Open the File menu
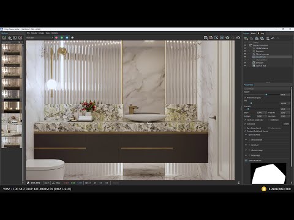Image resolution: width=294 pixels, height=220 pixels. [x=28, y=33]
